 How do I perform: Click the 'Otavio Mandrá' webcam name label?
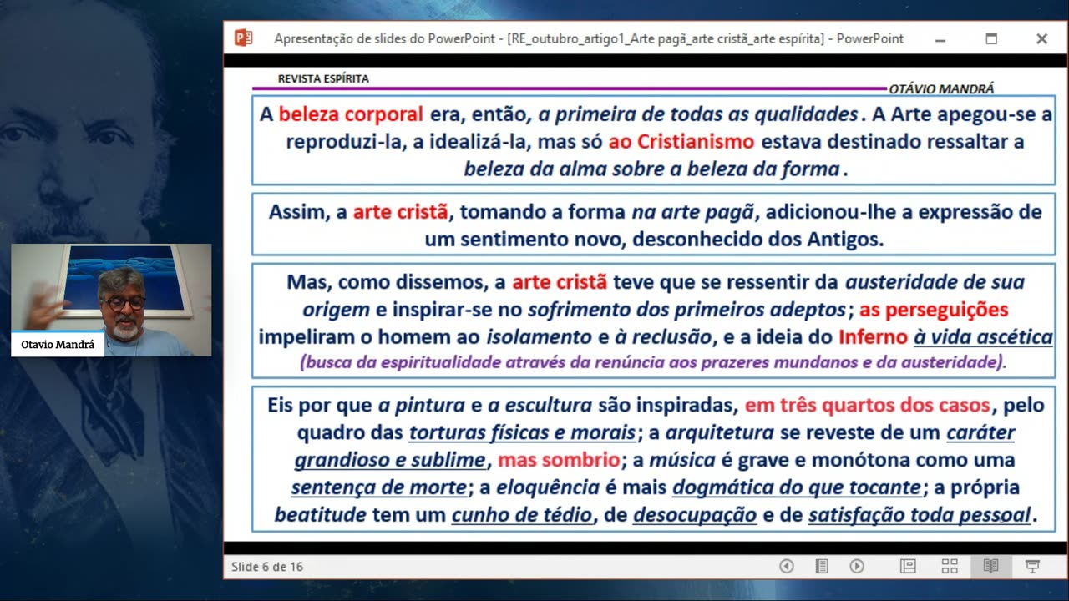58,344
